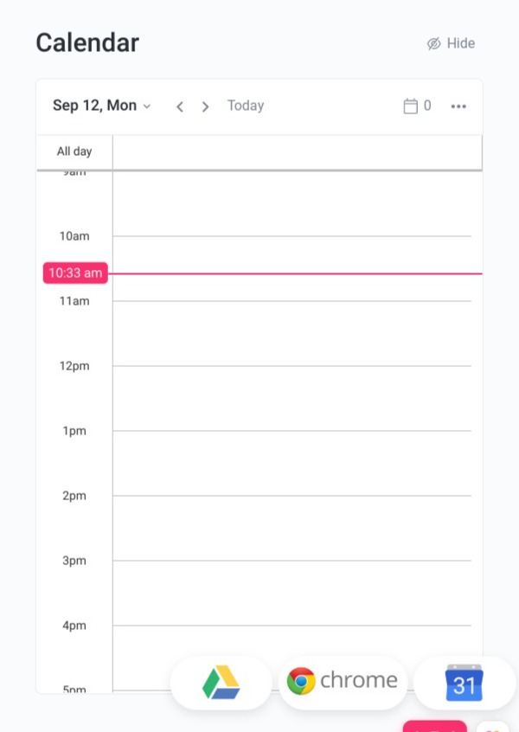Screen dimensions: 519x732
Task: Select the 10:33 am current time marker
Action: coord(75,273)
